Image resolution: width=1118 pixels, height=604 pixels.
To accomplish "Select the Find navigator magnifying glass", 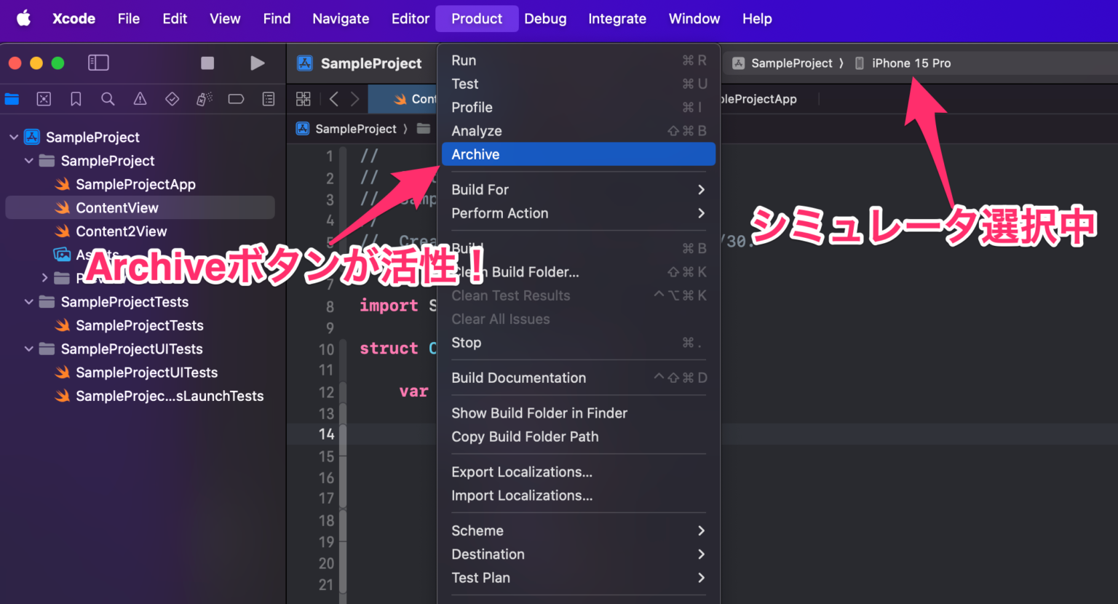I will point(108,99).
